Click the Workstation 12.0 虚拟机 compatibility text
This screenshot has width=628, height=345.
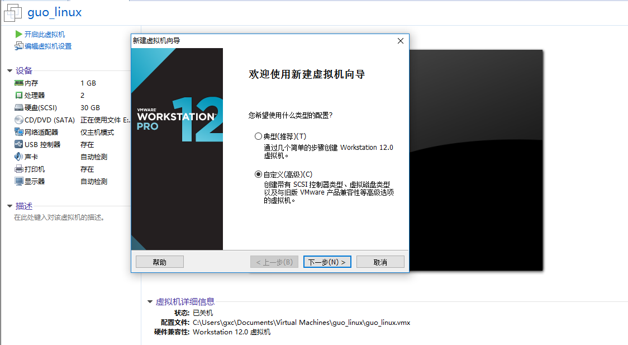(x=231, y=332)
